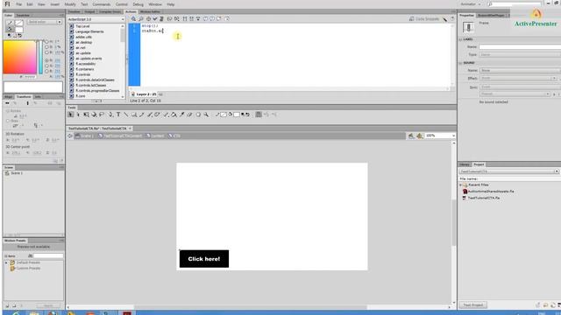
Task: Select the Zoom magnifier tool
Action: tap(206, 115)
